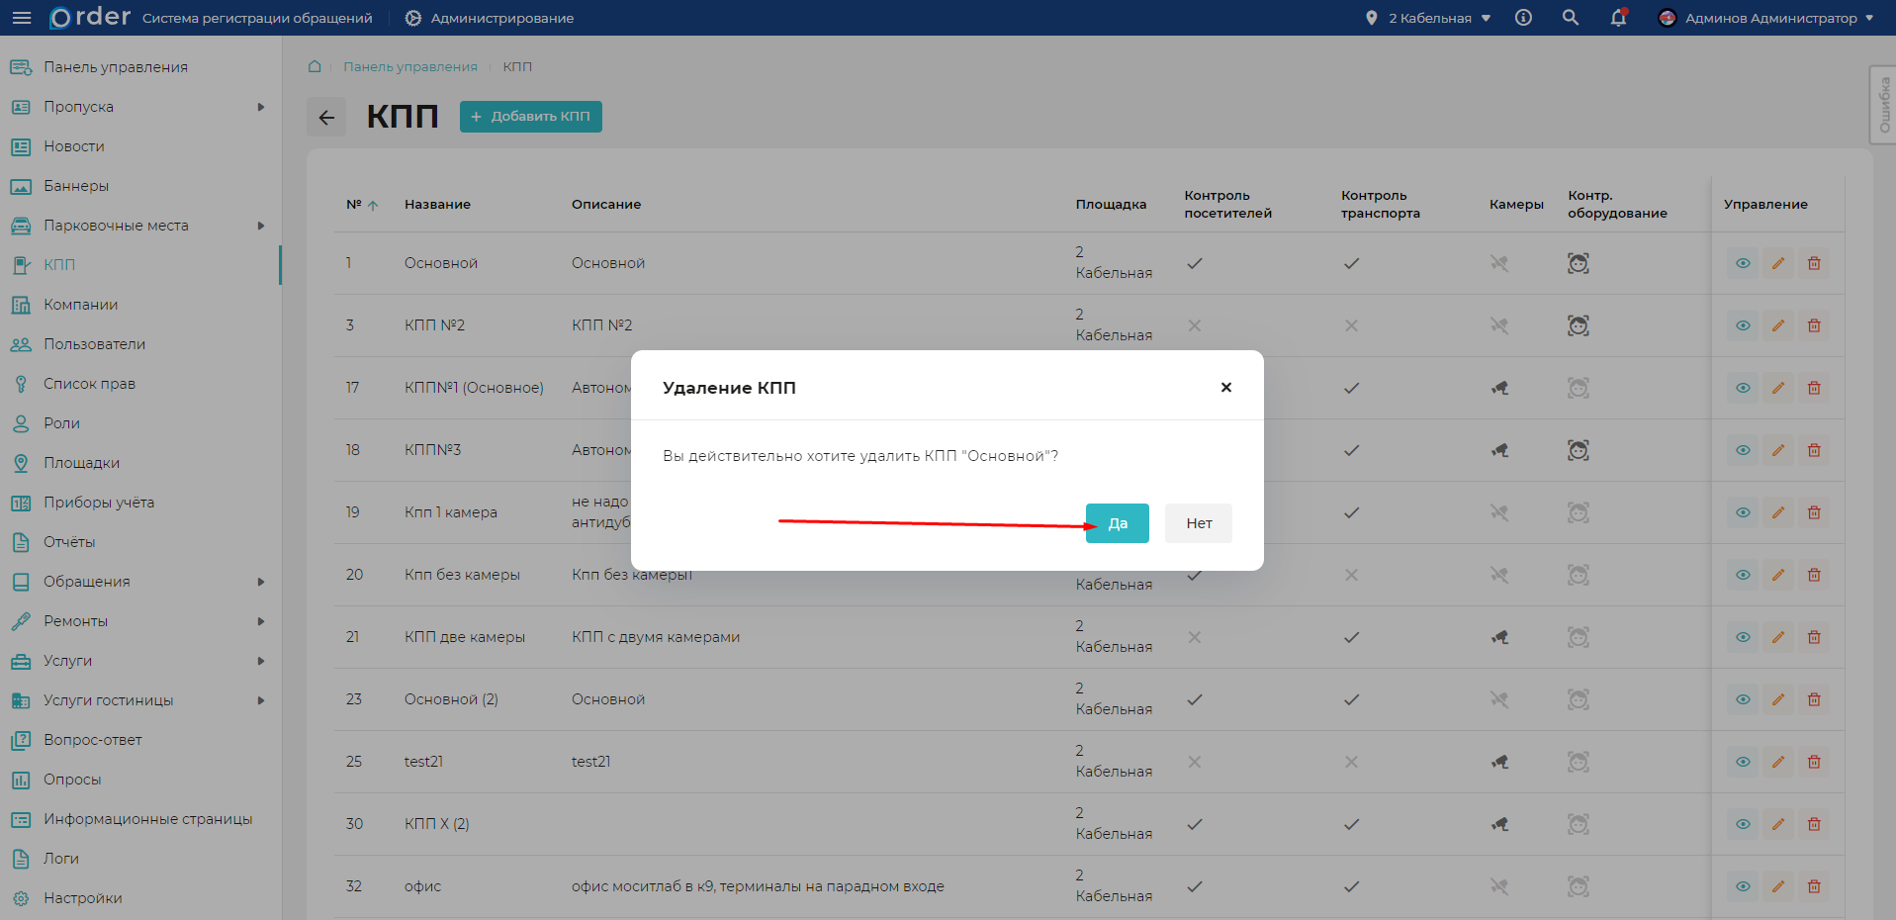Confirm deletion with the Да button
Screen dimensions: 1896x920
(1117, 523)
